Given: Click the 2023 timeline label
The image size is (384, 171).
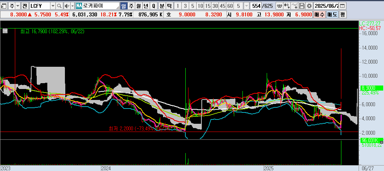Looking at the screenshot, I should coord(5,169).
